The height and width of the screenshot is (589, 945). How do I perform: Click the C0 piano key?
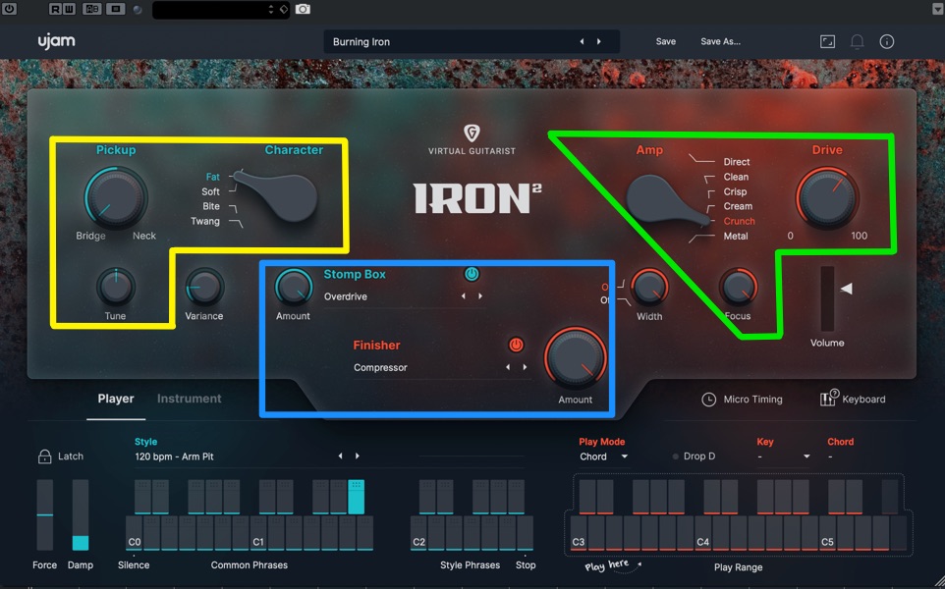pyautogui.click(x=135, y=534)
